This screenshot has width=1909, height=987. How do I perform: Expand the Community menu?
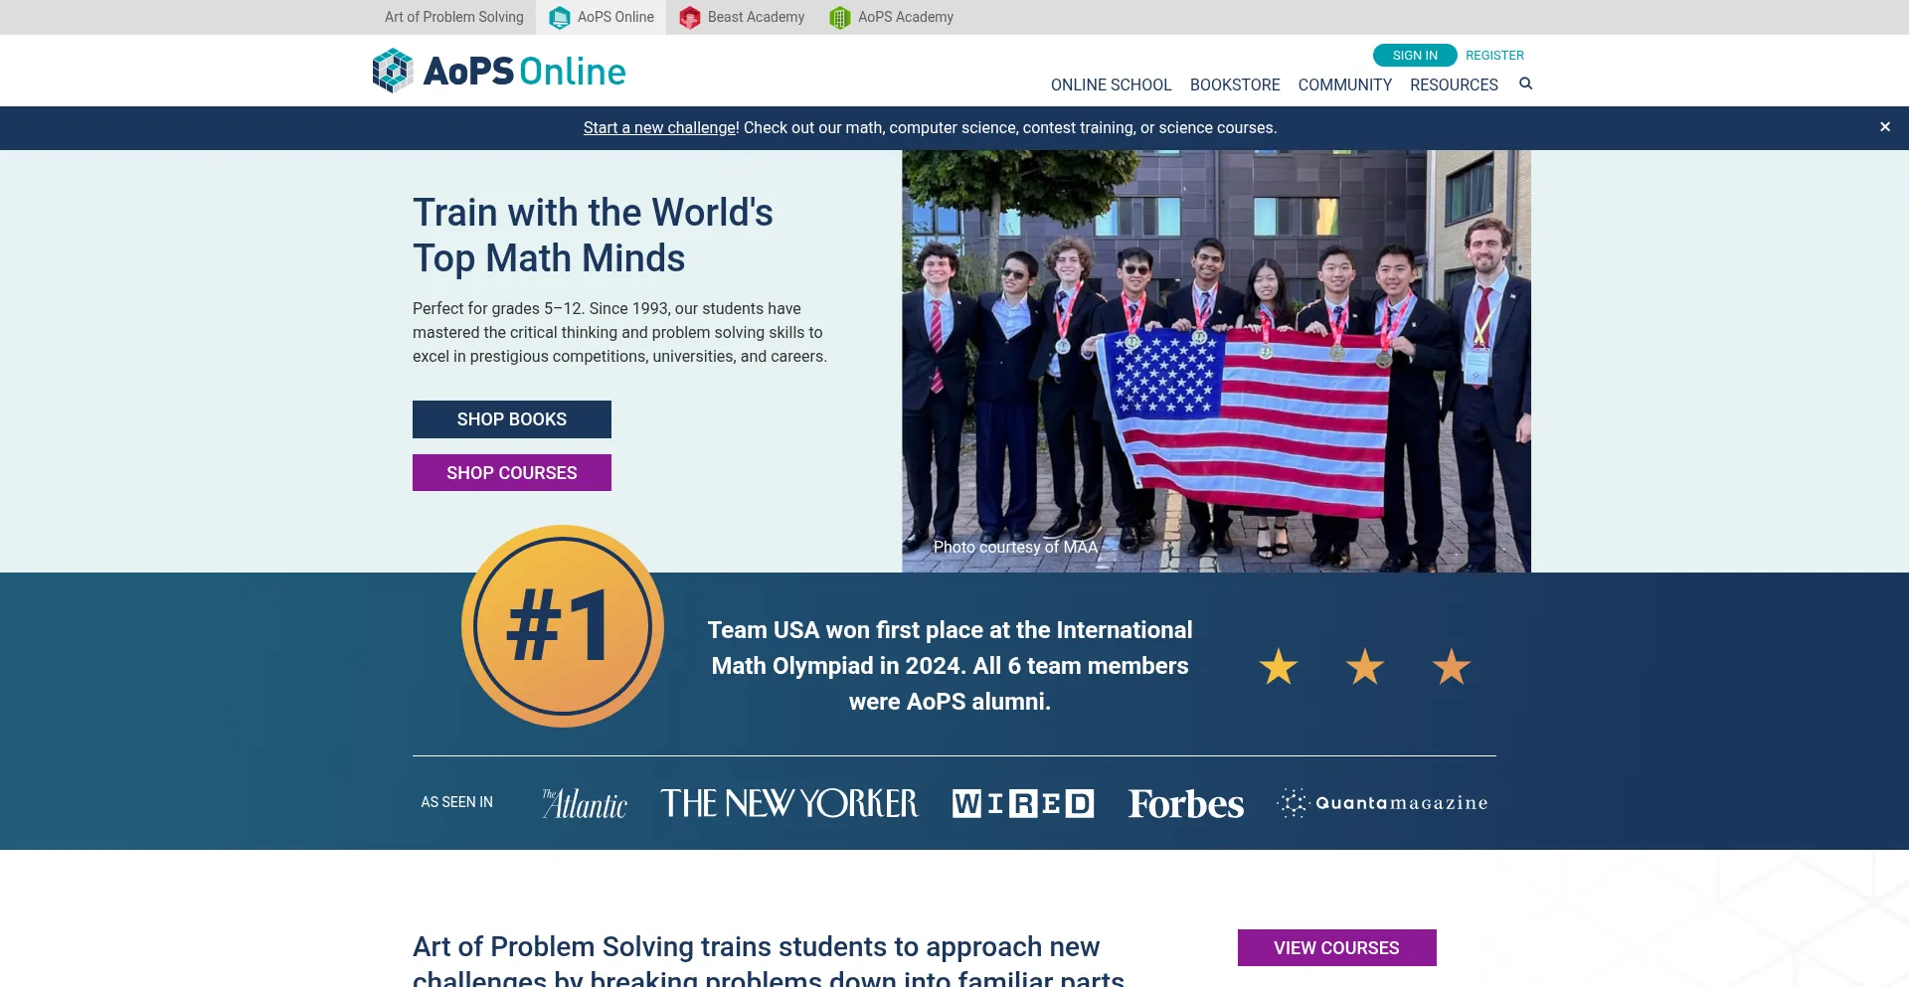click(x=1344, y=84)
